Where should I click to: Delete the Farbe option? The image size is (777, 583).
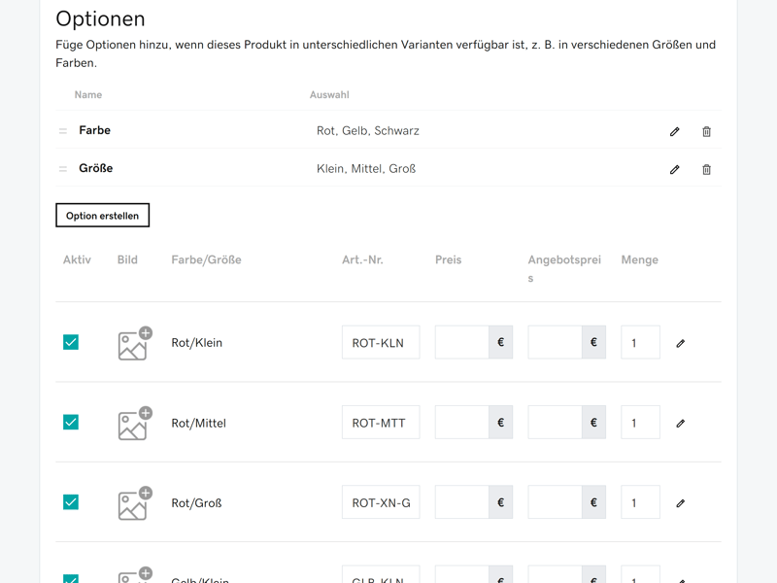[706, 131]
